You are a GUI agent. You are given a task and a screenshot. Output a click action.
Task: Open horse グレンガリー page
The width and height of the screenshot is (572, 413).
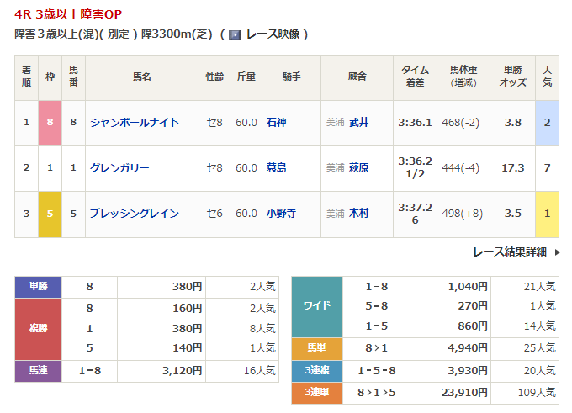coord(119,168)
